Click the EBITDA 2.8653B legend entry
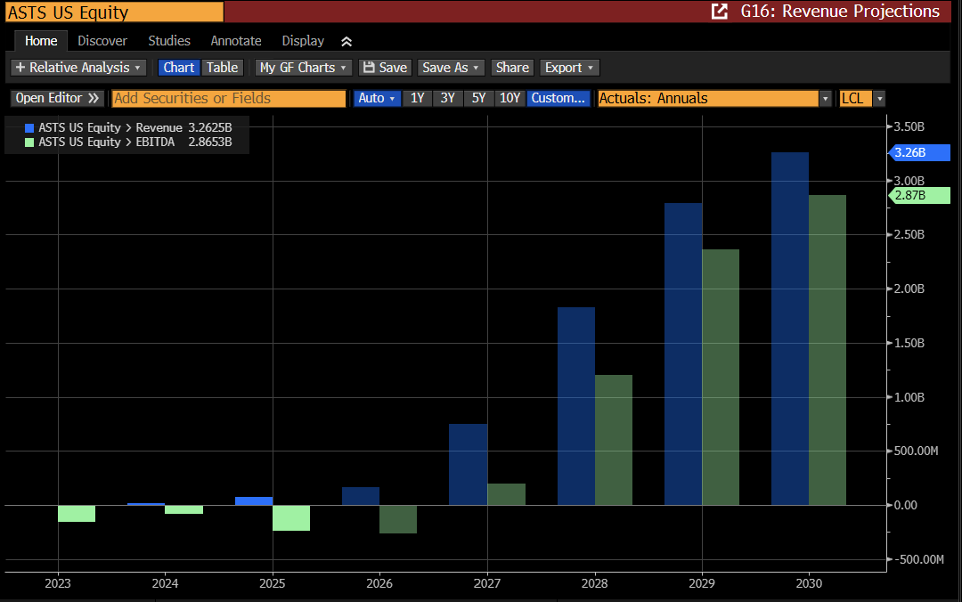Image resolution: width=962 pixels, height=602 pixels. coord(127,142)
